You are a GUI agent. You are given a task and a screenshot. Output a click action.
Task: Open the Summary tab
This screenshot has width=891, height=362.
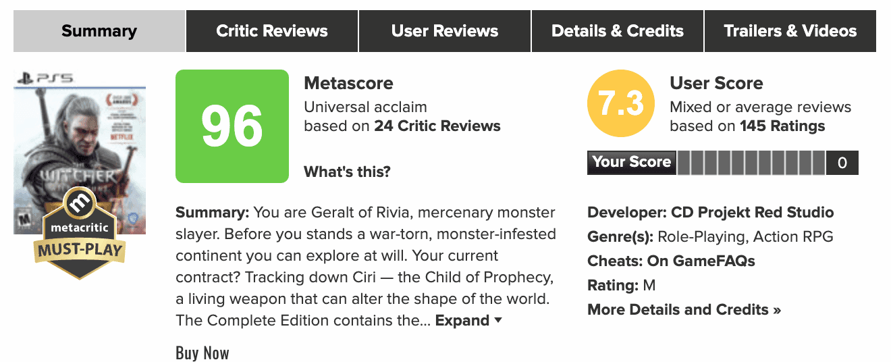coord(99,31)
